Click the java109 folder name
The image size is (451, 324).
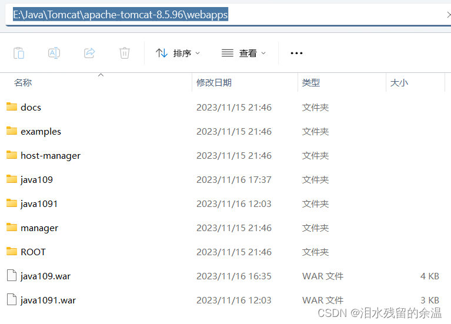pyautogui.click(x=36, y=180)
